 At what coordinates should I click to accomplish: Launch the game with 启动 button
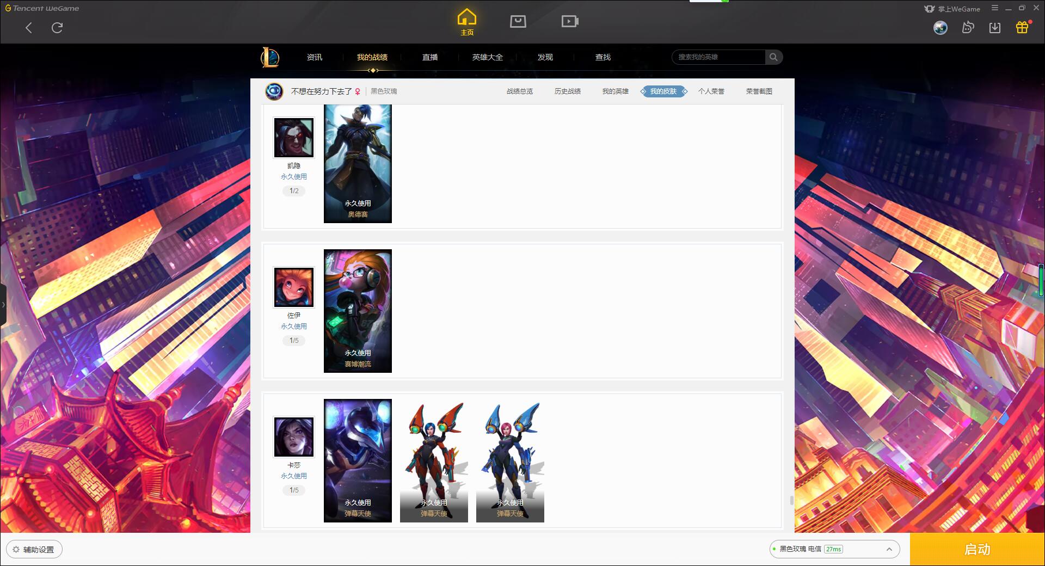pyautogui.click(x=977, y=549)
